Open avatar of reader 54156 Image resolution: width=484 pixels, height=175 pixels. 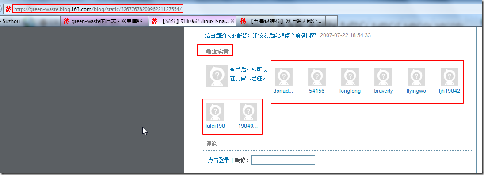tap(316, 77)
